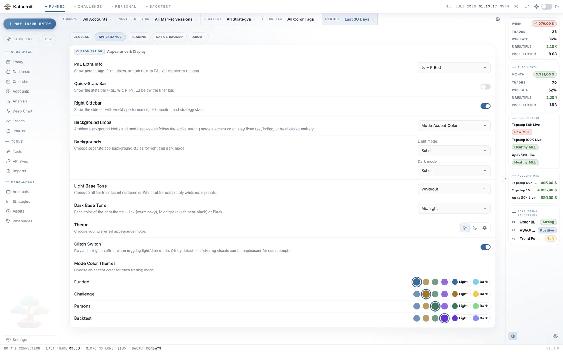This screenshot has width=563, height=352.
Task: Open Dark Base Tone Midnight dropdown
Action: (454, 209)
